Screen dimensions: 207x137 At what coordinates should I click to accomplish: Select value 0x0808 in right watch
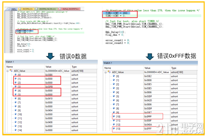148,80
